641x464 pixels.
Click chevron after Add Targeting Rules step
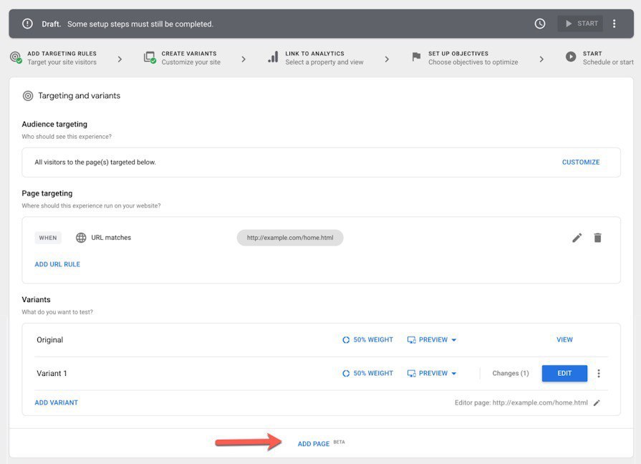[x=120, y=59]
